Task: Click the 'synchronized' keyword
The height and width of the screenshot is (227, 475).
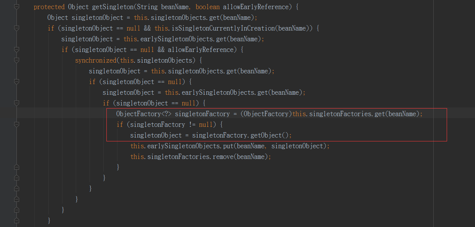Action: [95, 60]
